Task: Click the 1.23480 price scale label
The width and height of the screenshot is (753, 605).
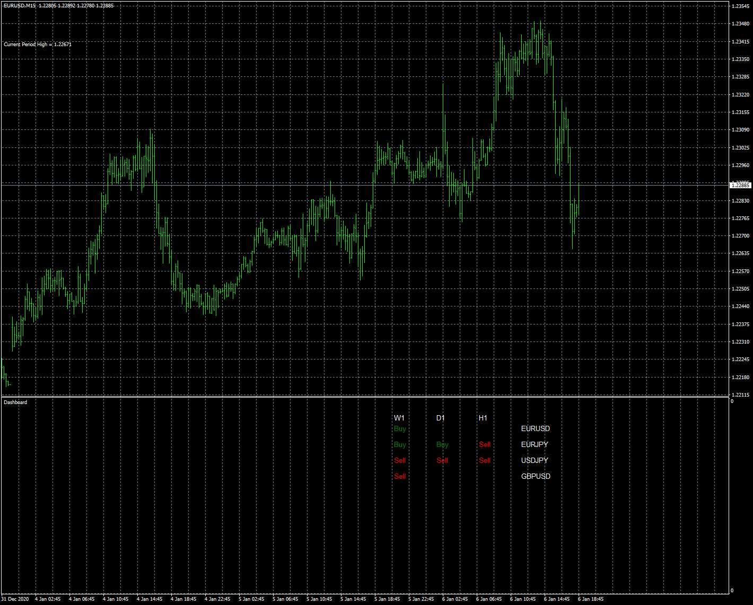Action: [741, 24]
